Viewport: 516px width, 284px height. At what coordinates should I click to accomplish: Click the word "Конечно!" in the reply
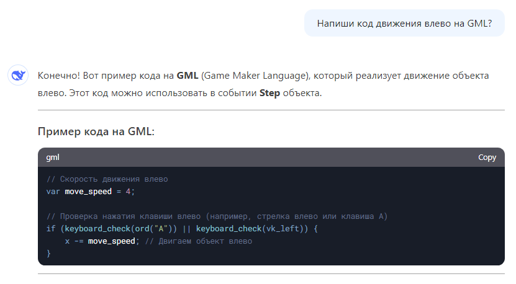click(58, 76)
